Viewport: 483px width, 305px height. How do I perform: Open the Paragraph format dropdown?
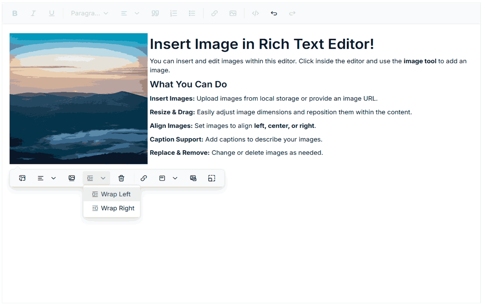(90, 13)
